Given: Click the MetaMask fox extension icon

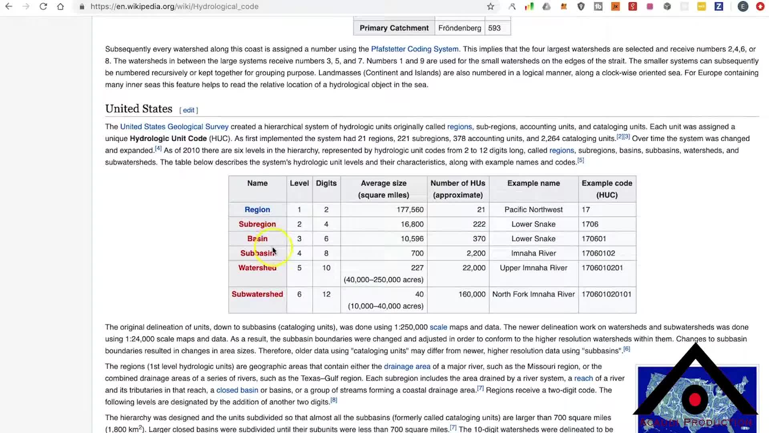Looking at the screenshot, I should (564, 6).
